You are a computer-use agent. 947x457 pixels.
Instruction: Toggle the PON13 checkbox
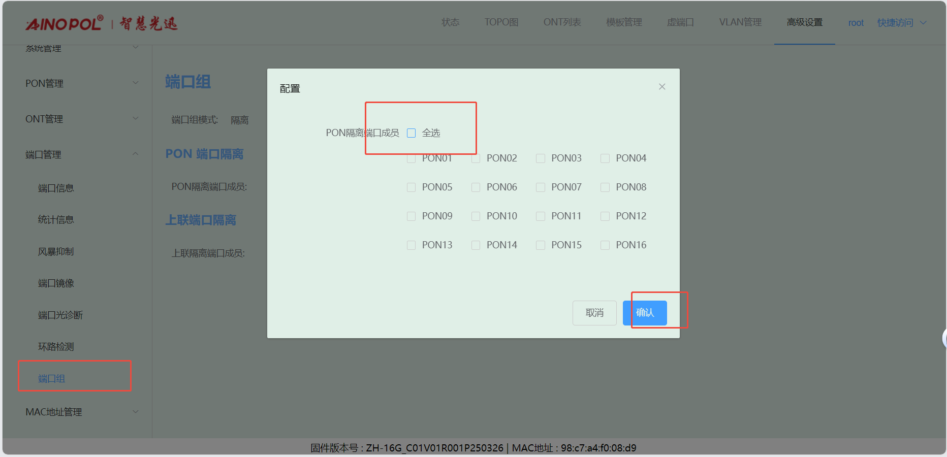coord(412,245)
